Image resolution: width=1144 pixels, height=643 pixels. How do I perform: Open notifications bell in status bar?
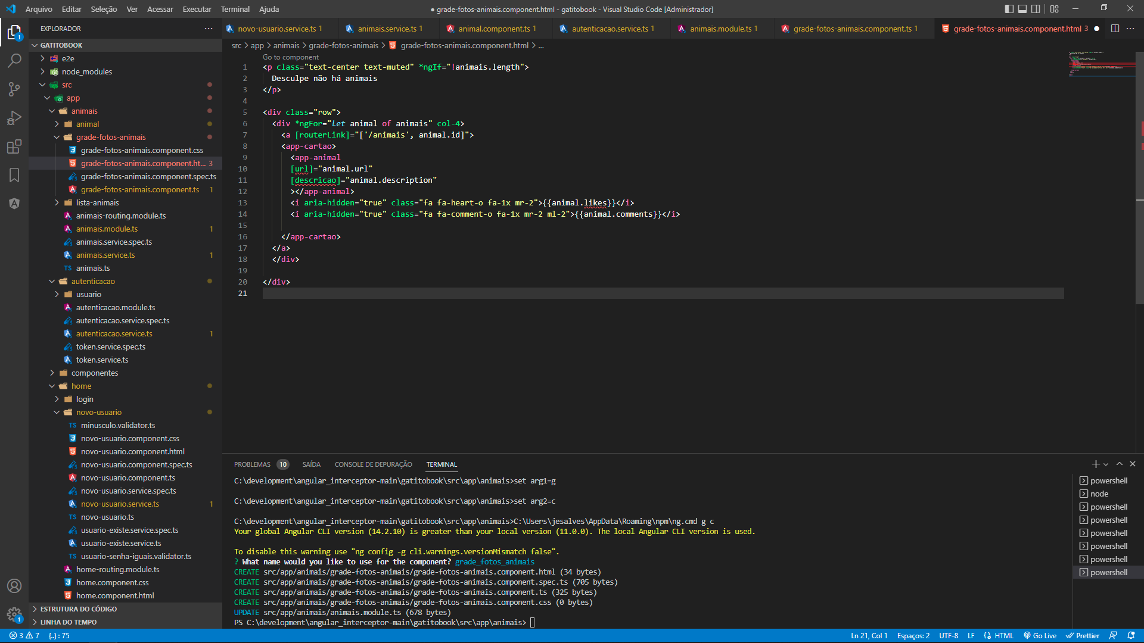click(1131, 636)
